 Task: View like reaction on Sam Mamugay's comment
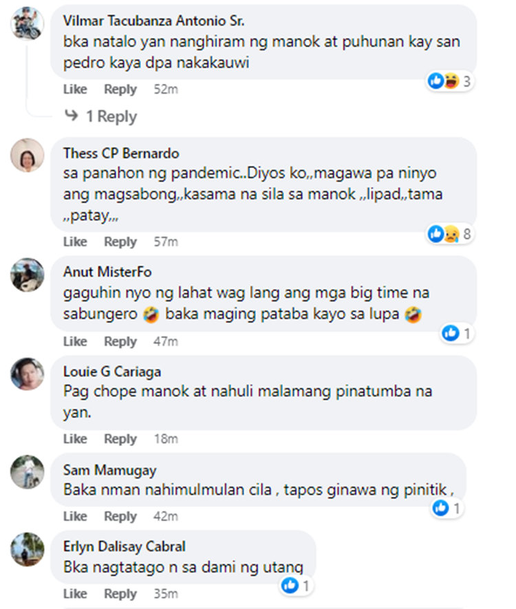click(447, 508)
